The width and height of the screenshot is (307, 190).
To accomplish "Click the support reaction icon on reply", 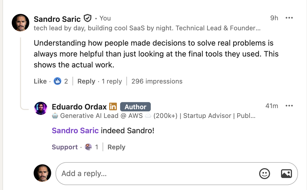I will [x=88, y=147].
